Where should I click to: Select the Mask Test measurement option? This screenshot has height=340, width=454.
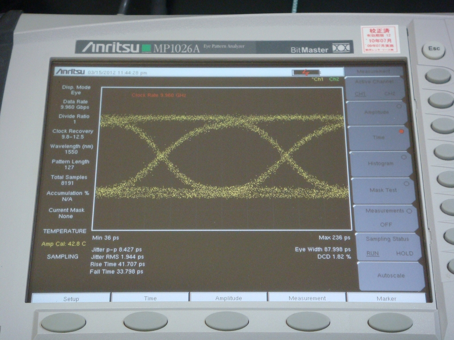(383, 190)
